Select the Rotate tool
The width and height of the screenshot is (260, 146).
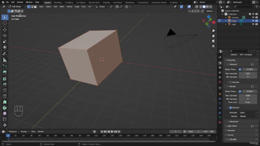click(4, 36)
